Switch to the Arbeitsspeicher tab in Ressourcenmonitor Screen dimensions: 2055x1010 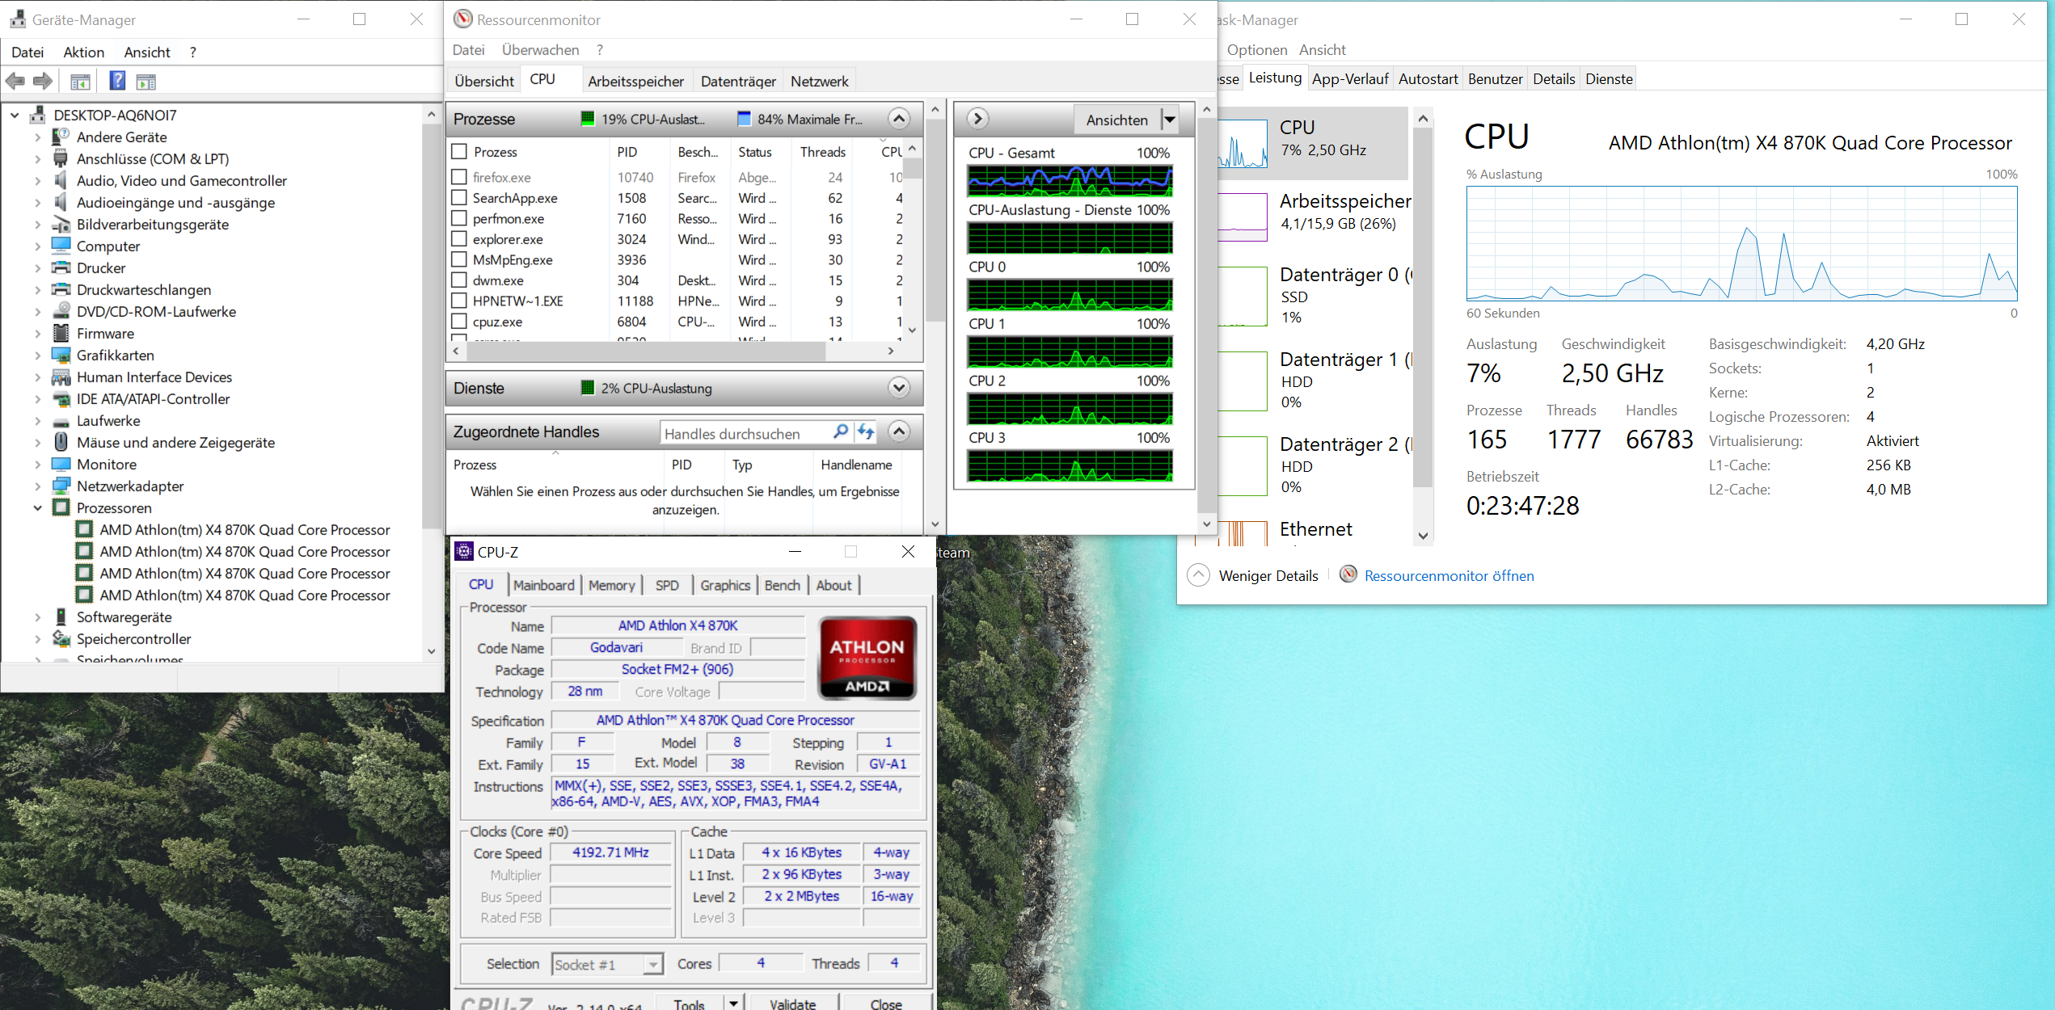click(x=635, y=82)
